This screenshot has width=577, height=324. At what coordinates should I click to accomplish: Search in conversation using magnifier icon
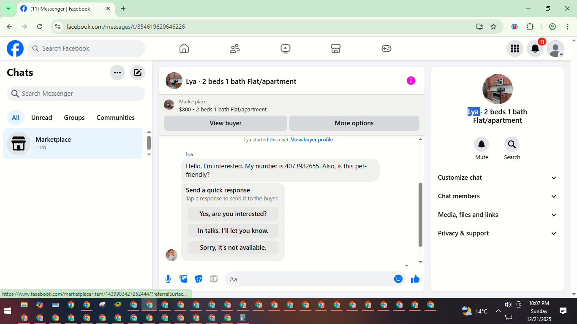pos(512,145)
